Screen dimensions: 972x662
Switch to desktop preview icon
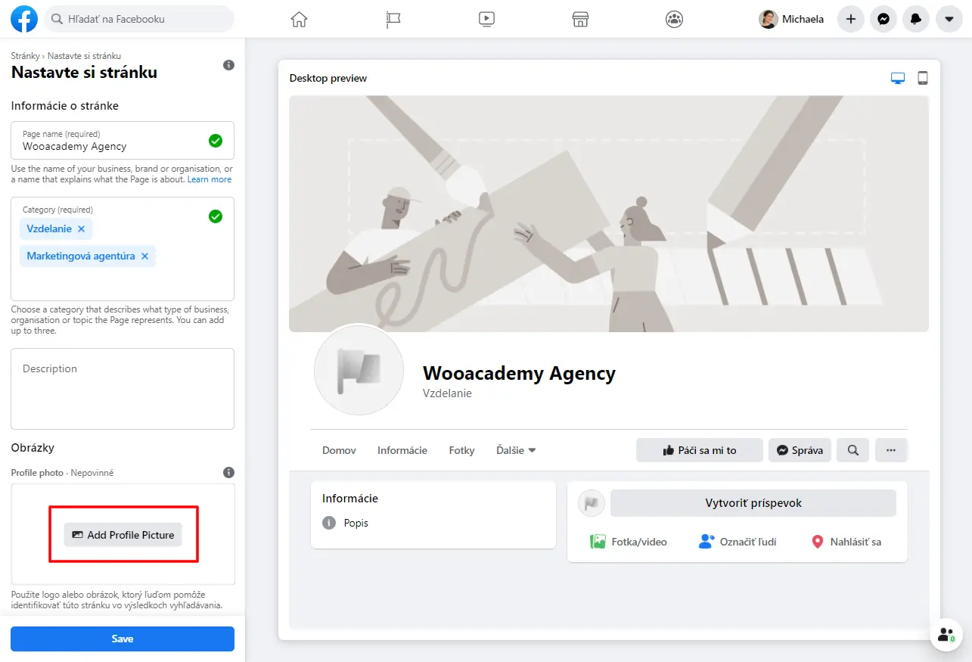[x=898, y=78]
